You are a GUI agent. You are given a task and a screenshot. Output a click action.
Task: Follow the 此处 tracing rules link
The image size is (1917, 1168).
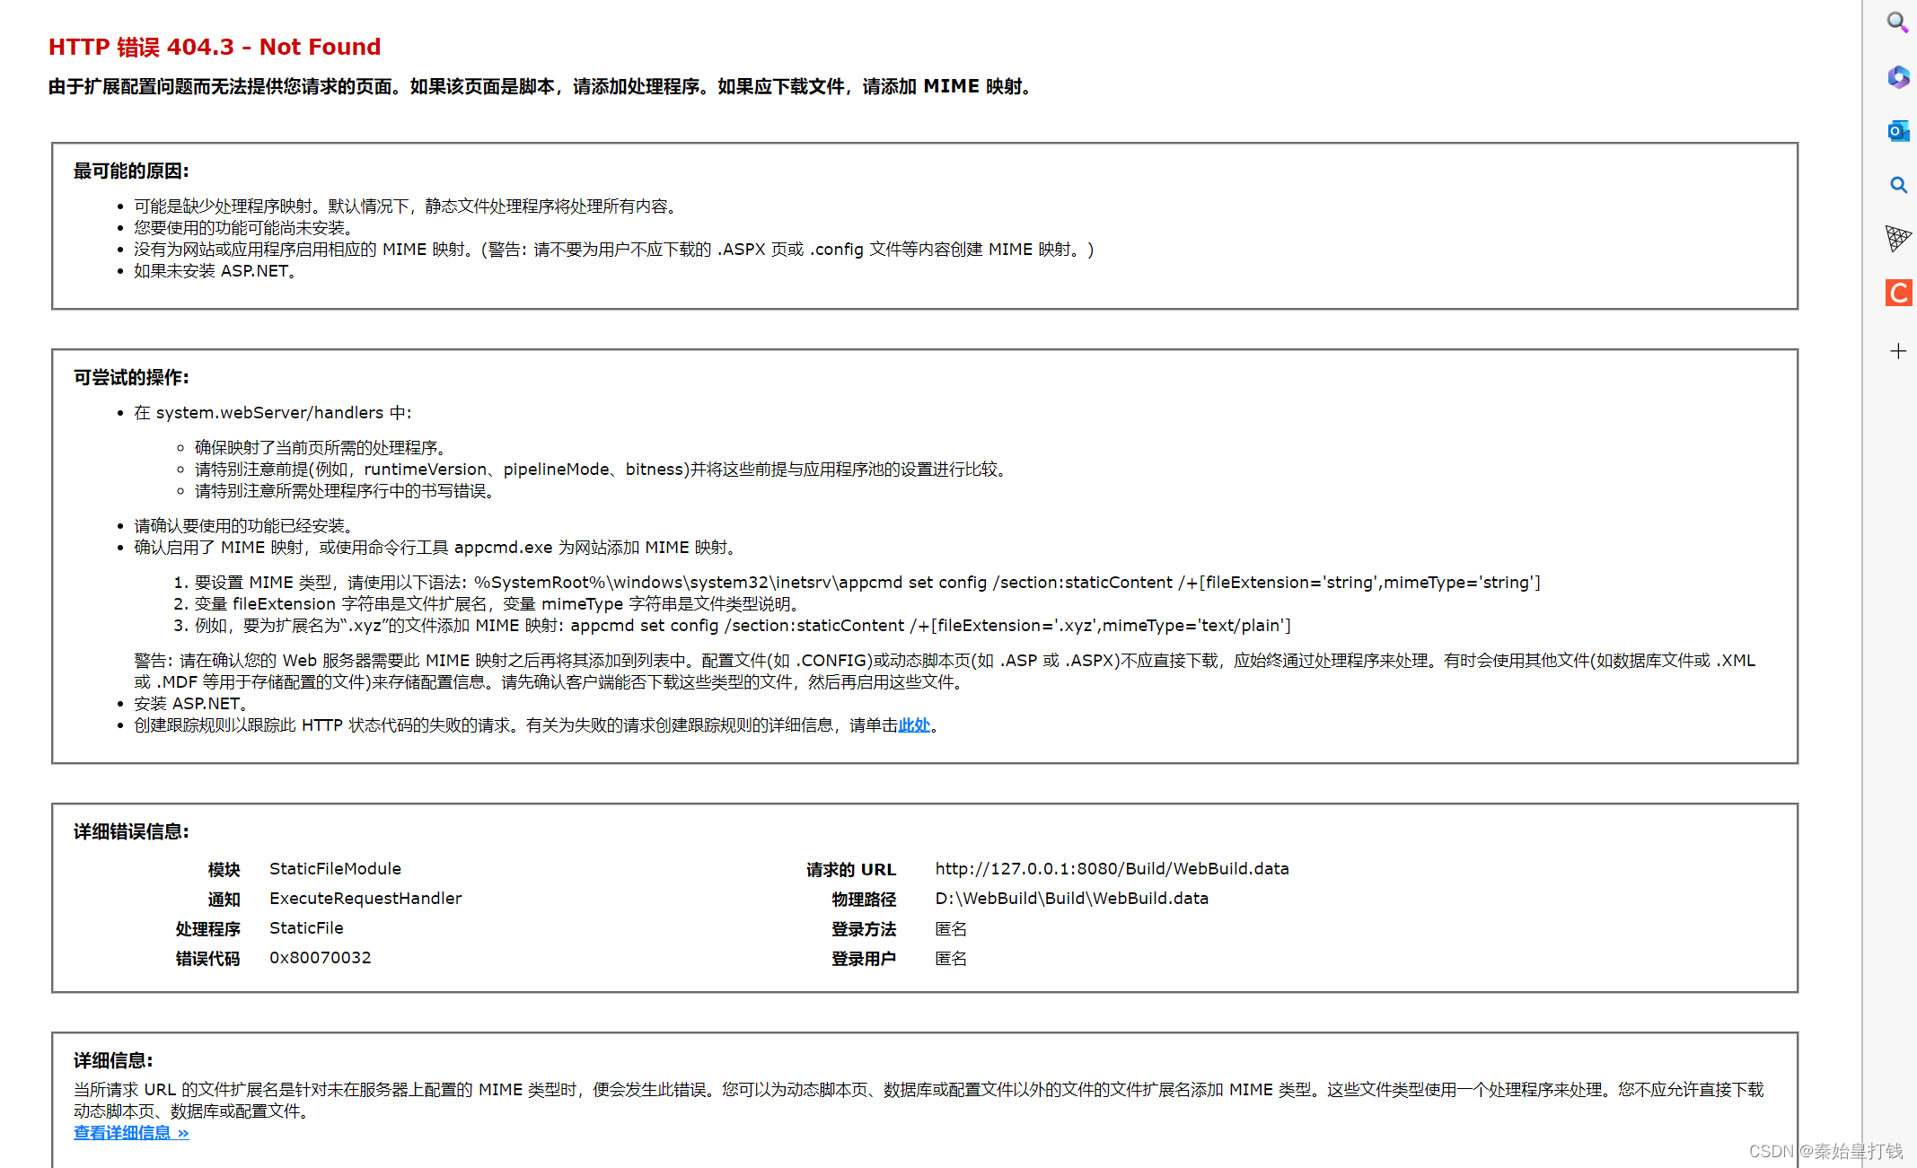point(914,725)
